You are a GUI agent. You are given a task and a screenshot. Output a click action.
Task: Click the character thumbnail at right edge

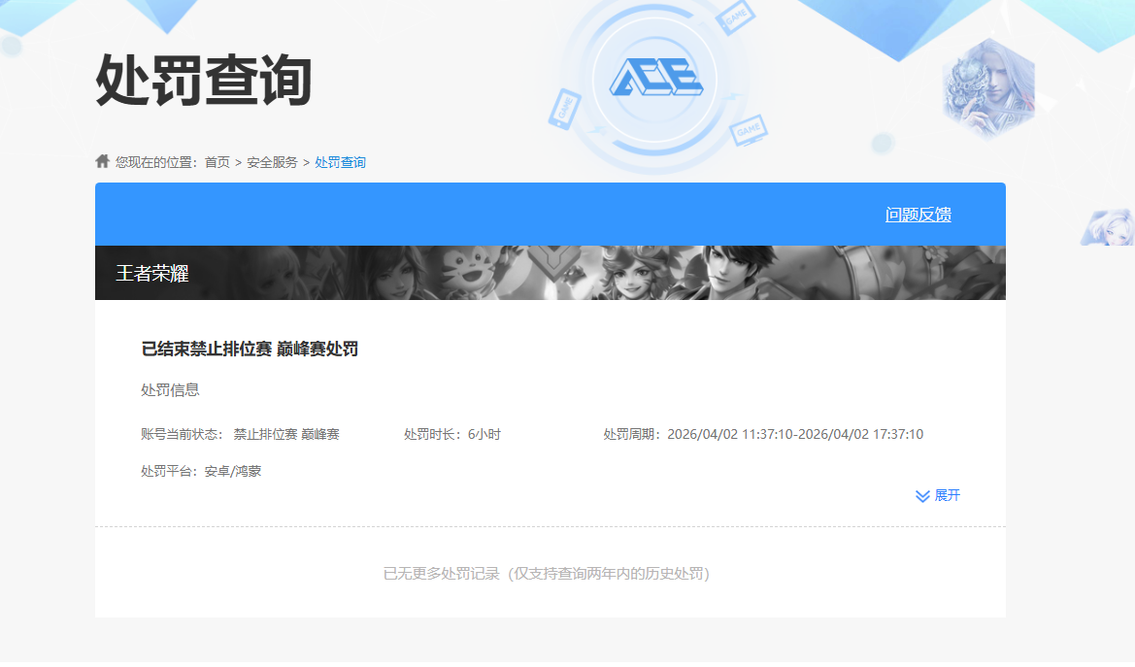[x=1108, y=227]
